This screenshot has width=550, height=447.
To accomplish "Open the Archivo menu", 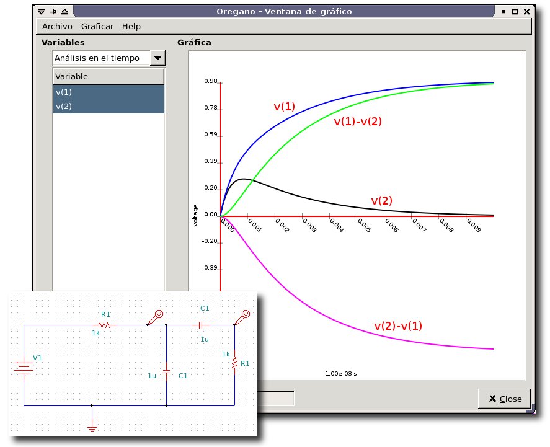I will tap(57, 26).
